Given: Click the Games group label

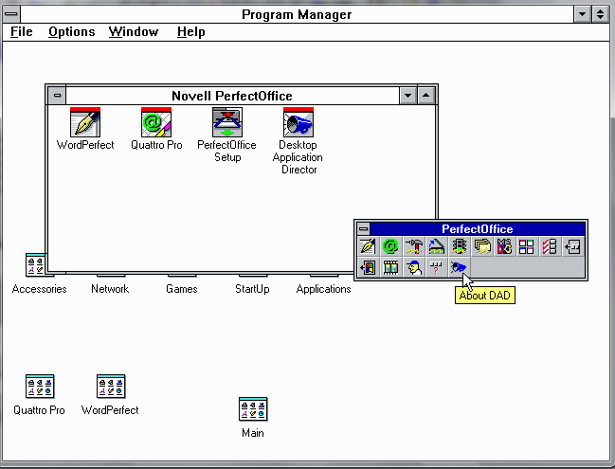Looking at the screenshot, I should click(x=181, y=289).
